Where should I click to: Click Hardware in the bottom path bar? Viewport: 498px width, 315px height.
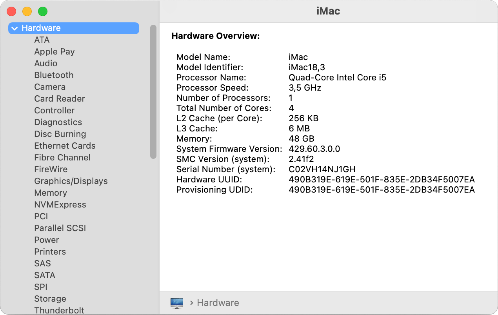pos(218,303)
